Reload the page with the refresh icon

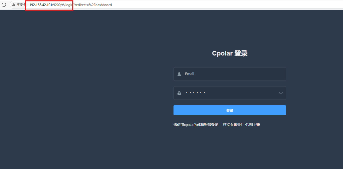[x=4, y=4]
